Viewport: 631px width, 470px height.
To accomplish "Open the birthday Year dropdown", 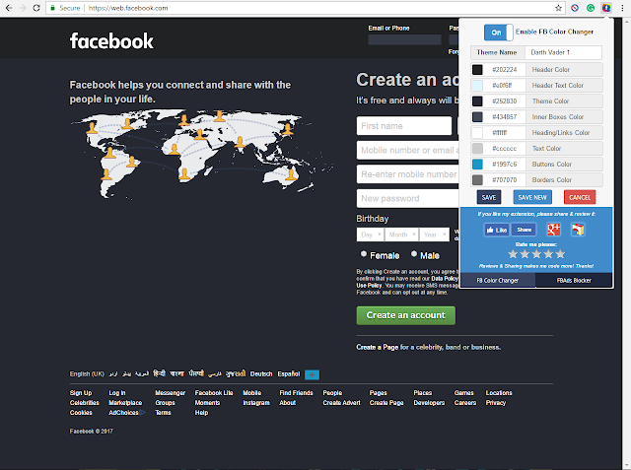I will point(434,235).
